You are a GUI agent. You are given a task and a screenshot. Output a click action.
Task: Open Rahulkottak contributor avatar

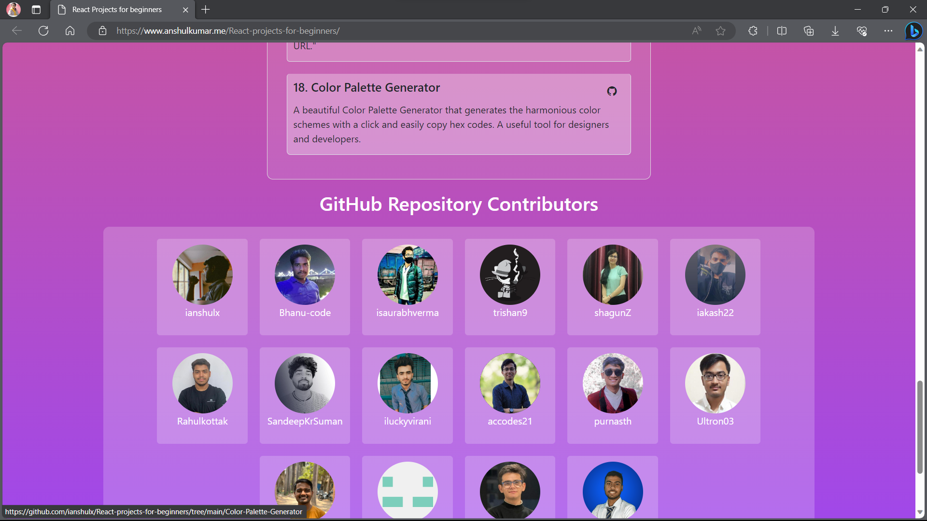[202, 383]
